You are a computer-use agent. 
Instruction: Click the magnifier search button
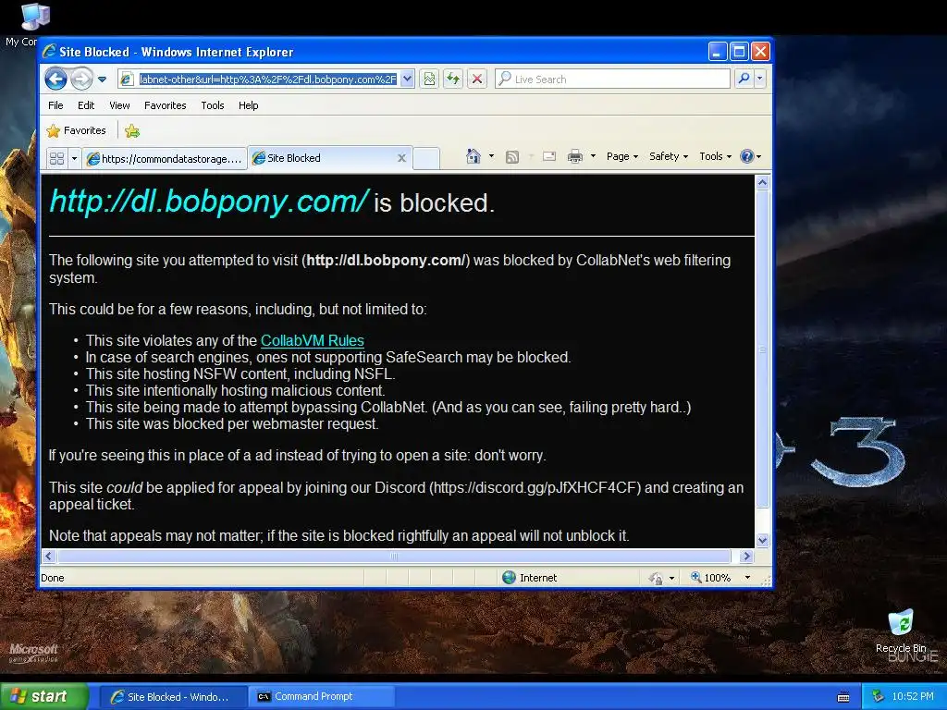pyautogui.click(x=744, y=80)
